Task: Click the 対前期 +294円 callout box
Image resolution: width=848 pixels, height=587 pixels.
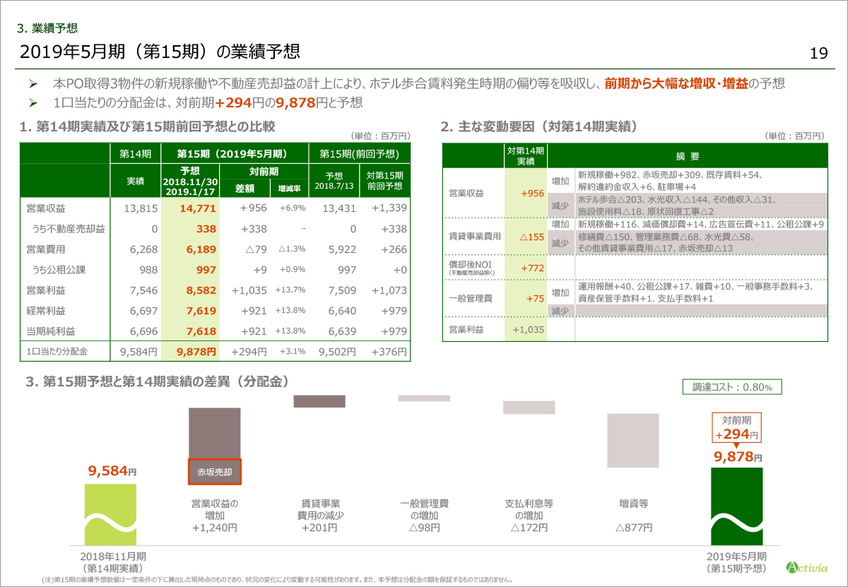Action: pos(736,428)
